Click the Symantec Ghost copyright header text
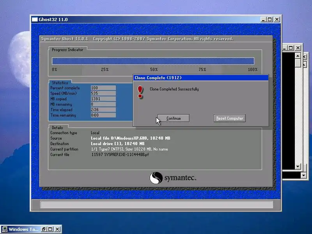 (x=137, y=39)
